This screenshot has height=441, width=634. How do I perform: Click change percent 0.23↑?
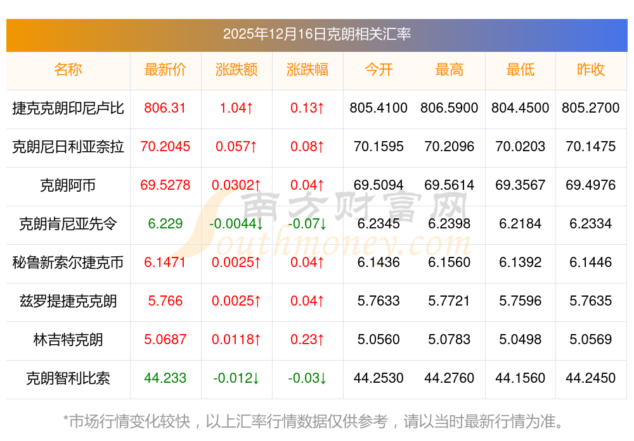tap(307, 339)
